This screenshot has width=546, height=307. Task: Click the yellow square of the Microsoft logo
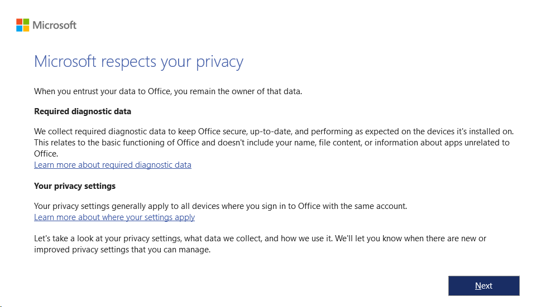click(26, 28)
